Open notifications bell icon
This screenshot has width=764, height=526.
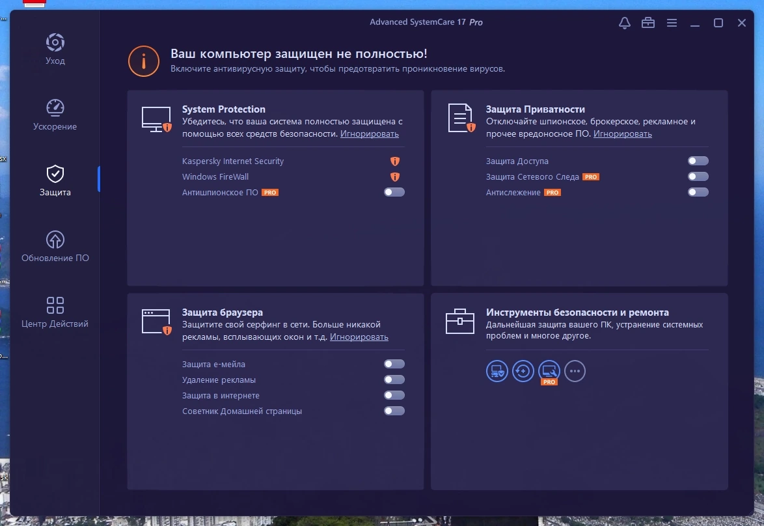625,23
